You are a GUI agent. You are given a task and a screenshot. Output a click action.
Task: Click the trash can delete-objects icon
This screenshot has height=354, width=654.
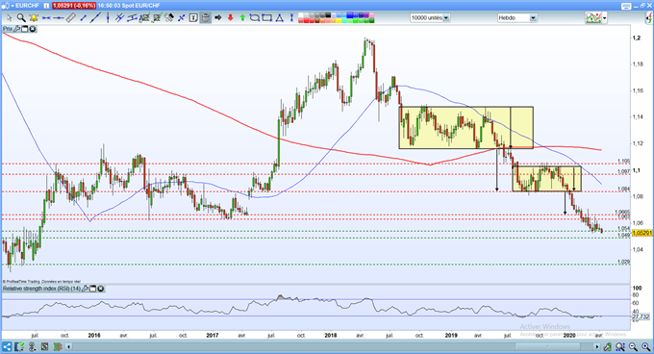tap(206, 17)
